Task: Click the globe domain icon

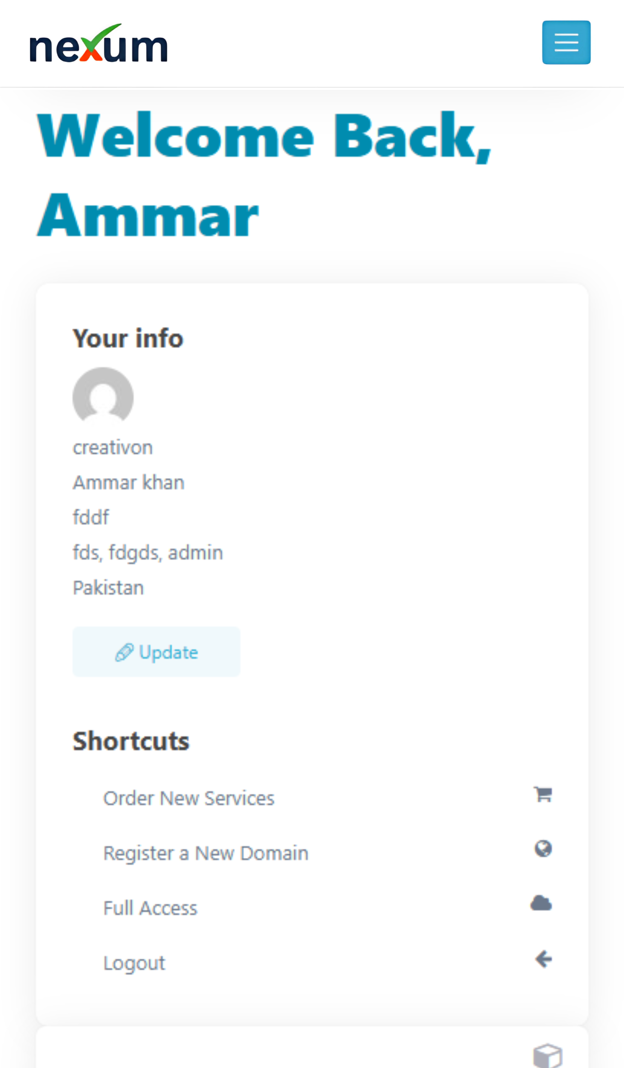Action: pyautogui.click(x=543, y=849)
